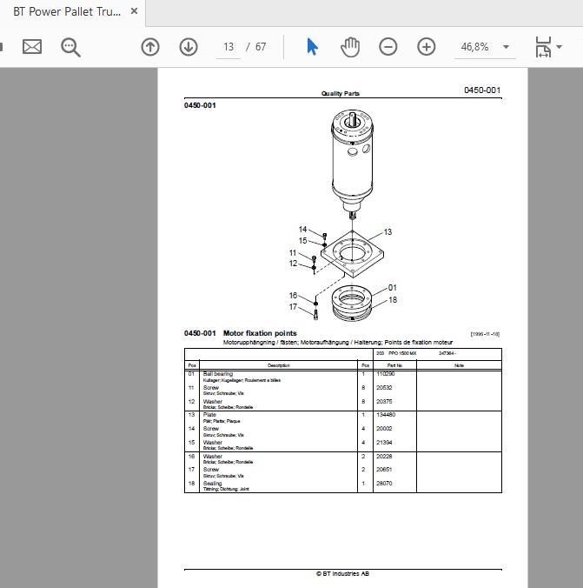The image size is (583, 588).
Task: Click the 'Motor fixation points' heading
Action: coord(260,333)
